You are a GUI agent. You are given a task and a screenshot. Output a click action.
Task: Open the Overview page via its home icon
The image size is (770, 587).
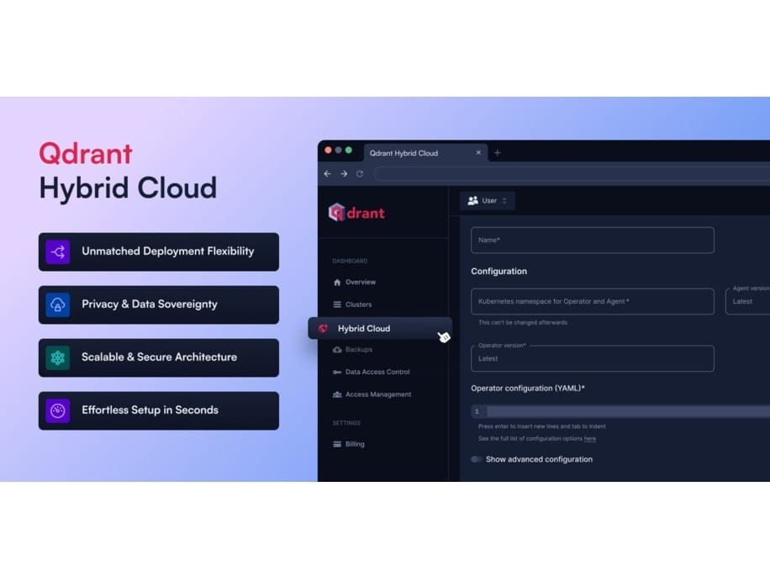point(336,282)
